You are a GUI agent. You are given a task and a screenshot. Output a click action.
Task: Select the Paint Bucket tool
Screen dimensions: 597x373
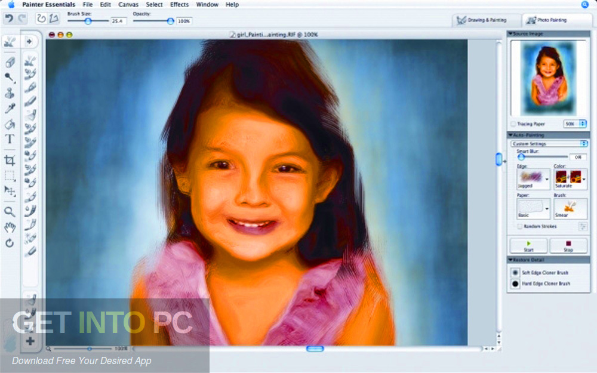tap(10, 124)
